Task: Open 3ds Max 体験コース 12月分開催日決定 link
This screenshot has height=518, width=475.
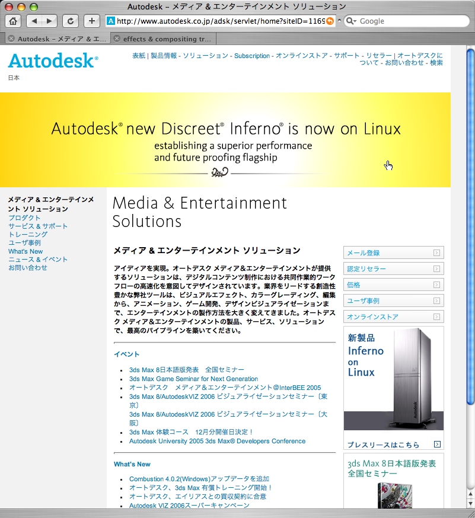Action: tap(191, 432)
